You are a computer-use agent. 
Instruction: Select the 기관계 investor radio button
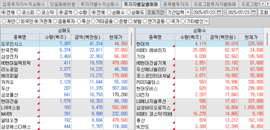coord(43,21)
